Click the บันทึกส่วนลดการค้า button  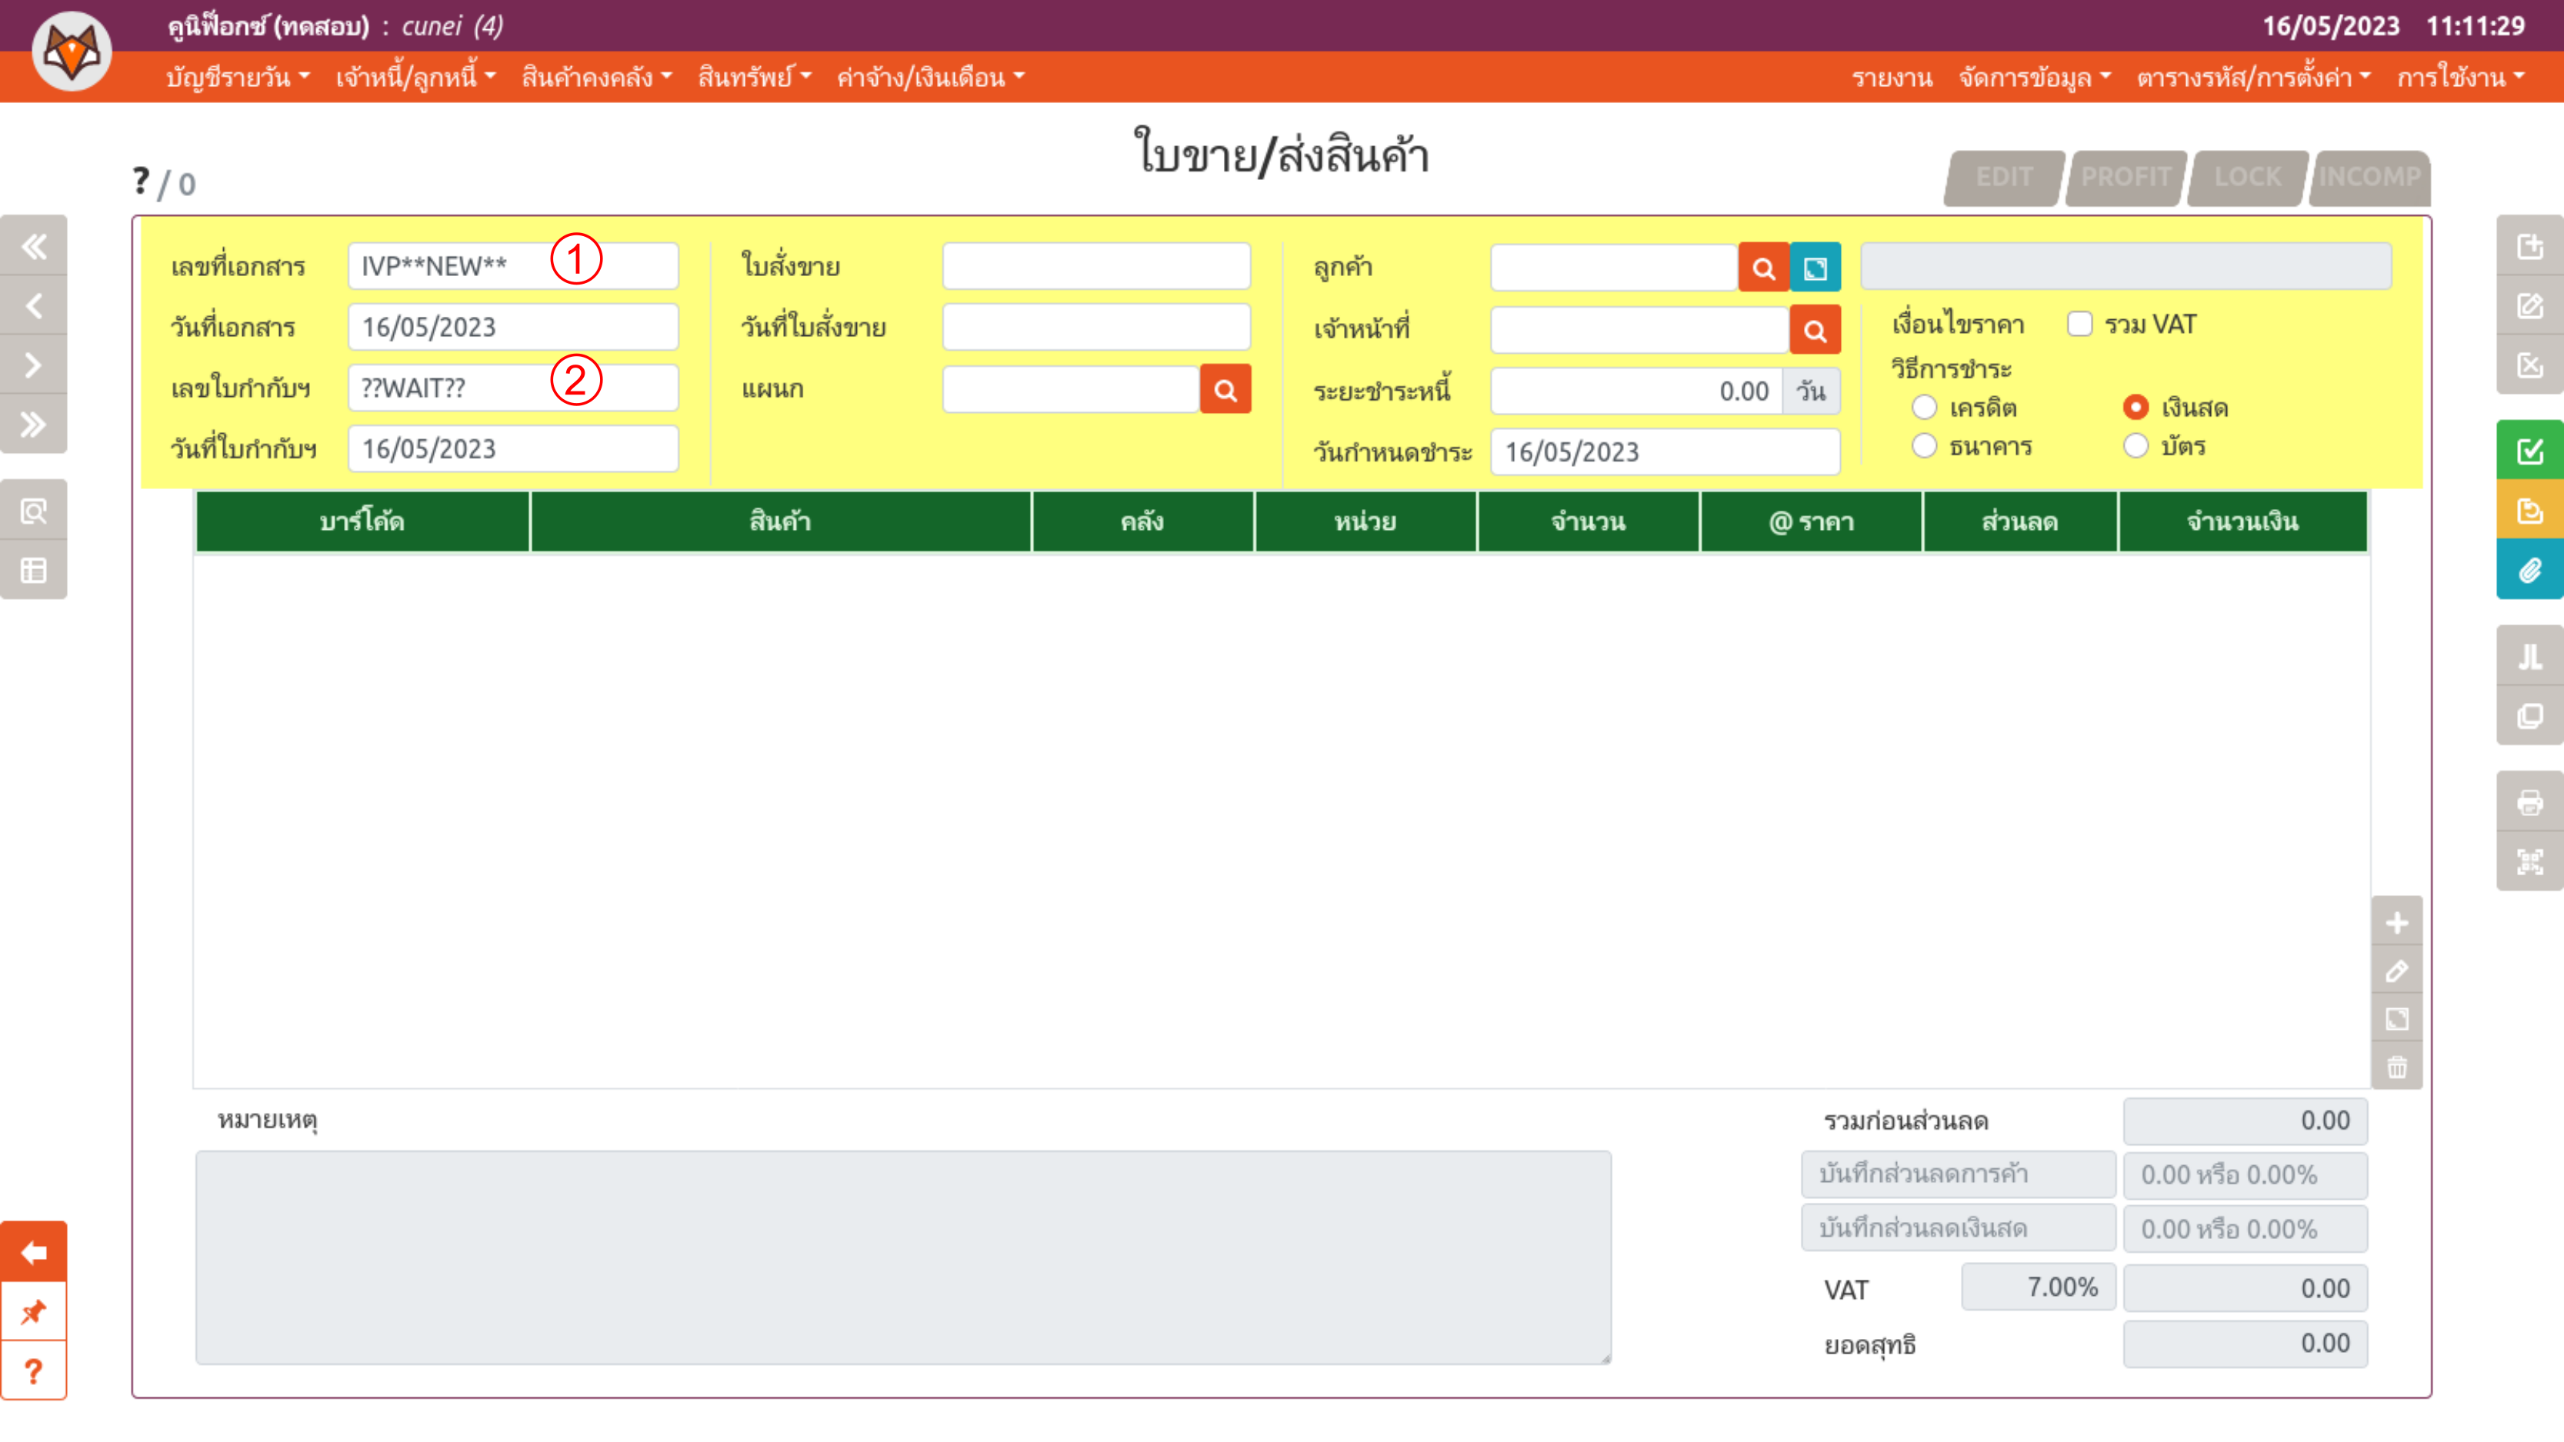coord(1957,1174)
